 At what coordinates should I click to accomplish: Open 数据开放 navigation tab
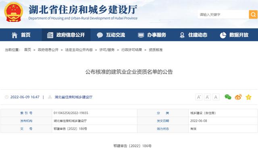pyautogui.click(x=234, y=35)
